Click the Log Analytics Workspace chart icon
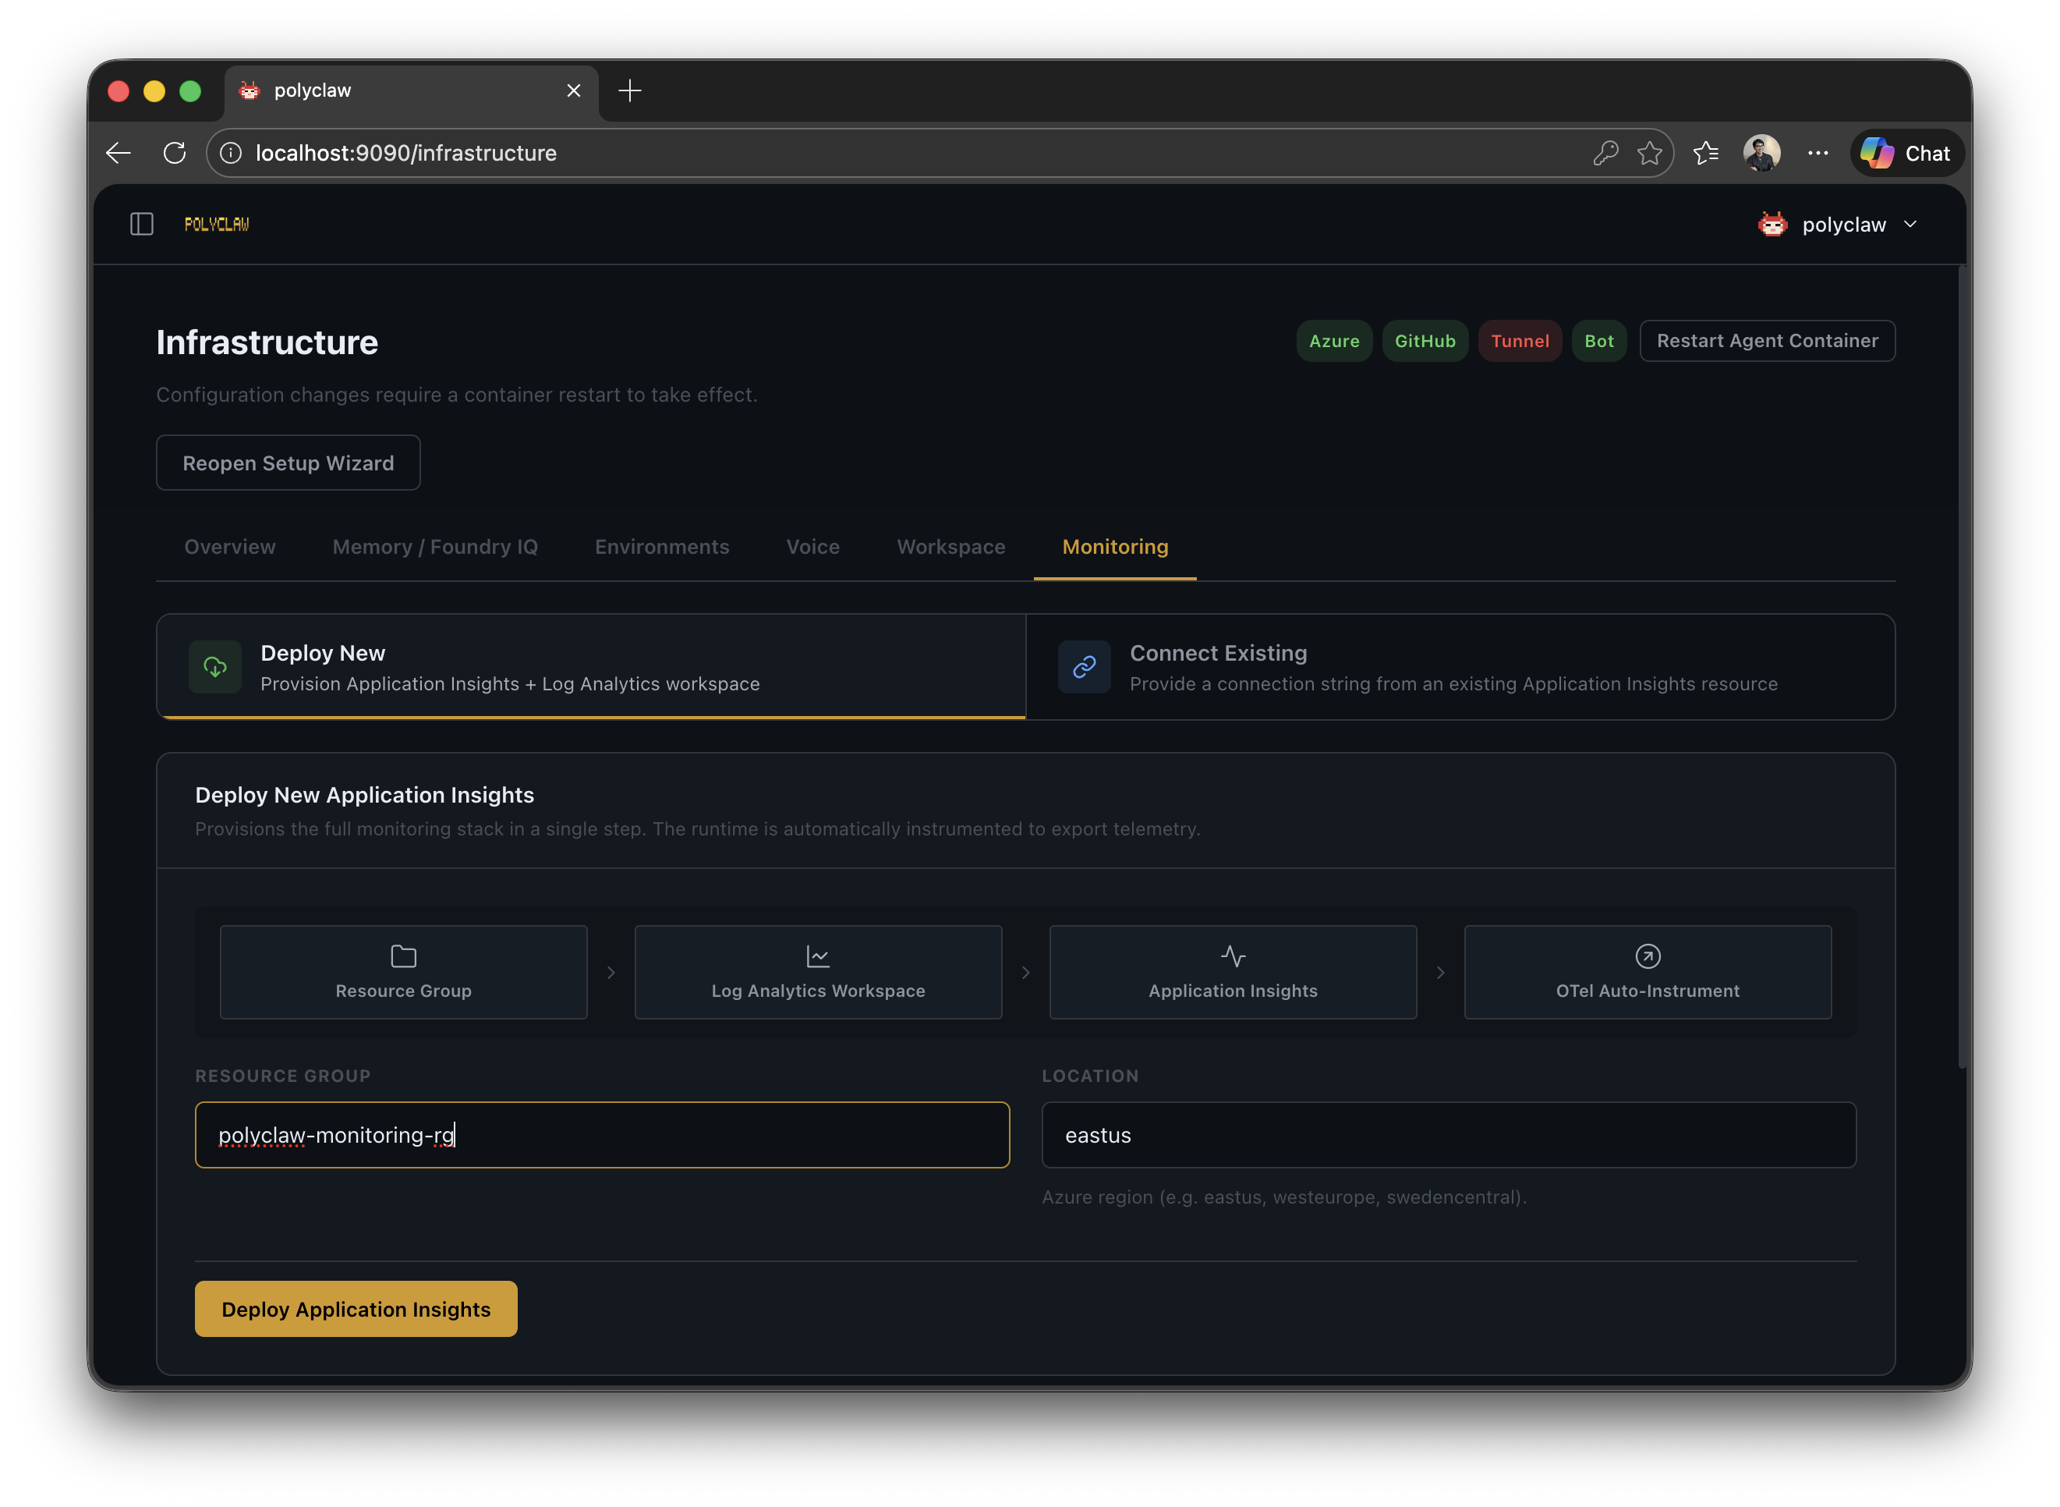This screenshot has width=2060, height=1507. click(818, 956)
